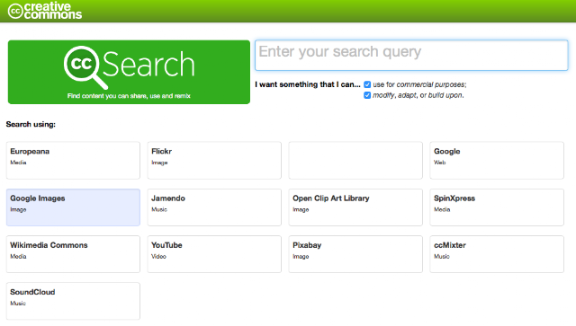Focus the search query input field
Screen dimensions: 576x326
click(x=411, y=56)
